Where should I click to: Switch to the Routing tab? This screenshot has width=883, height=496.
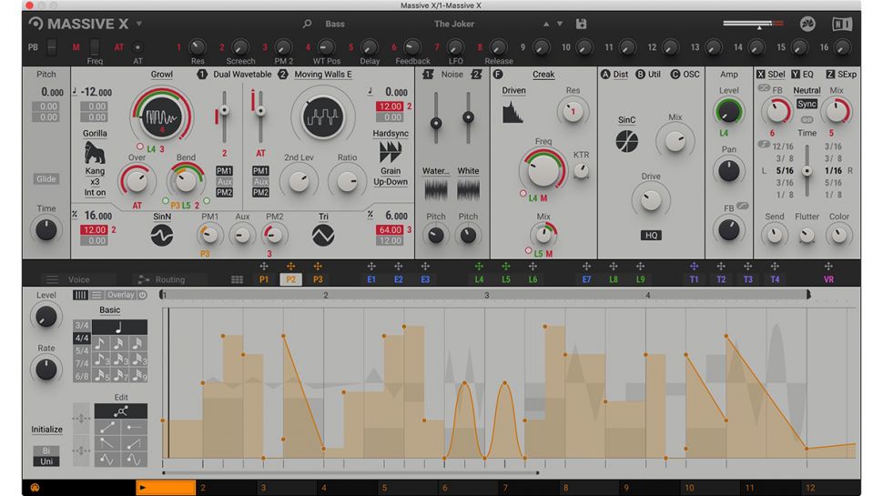tap(168, 279)
